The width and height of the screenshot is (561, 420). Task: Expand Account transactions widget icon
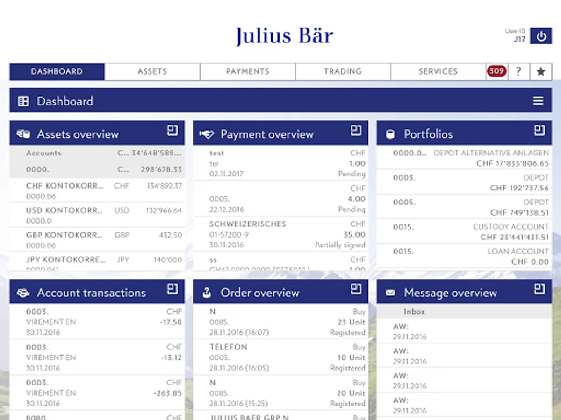pyautogui.click(x=173, y=289)
